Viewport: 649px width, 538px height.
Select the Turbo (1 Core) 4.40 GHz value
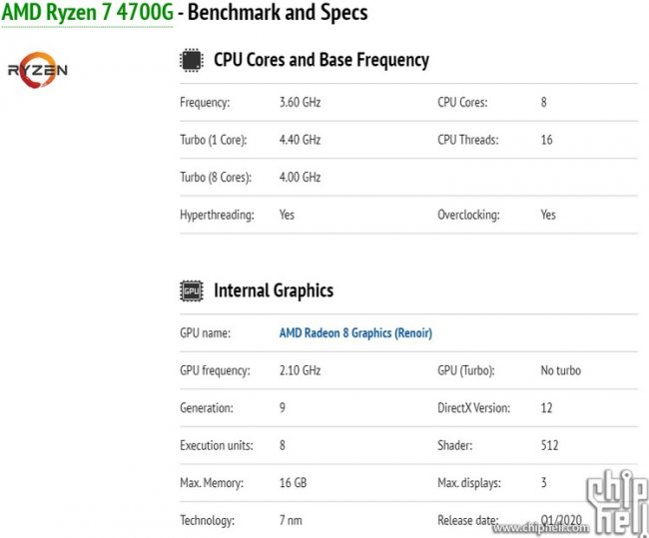pyautogui.click(x=300, y=140)
